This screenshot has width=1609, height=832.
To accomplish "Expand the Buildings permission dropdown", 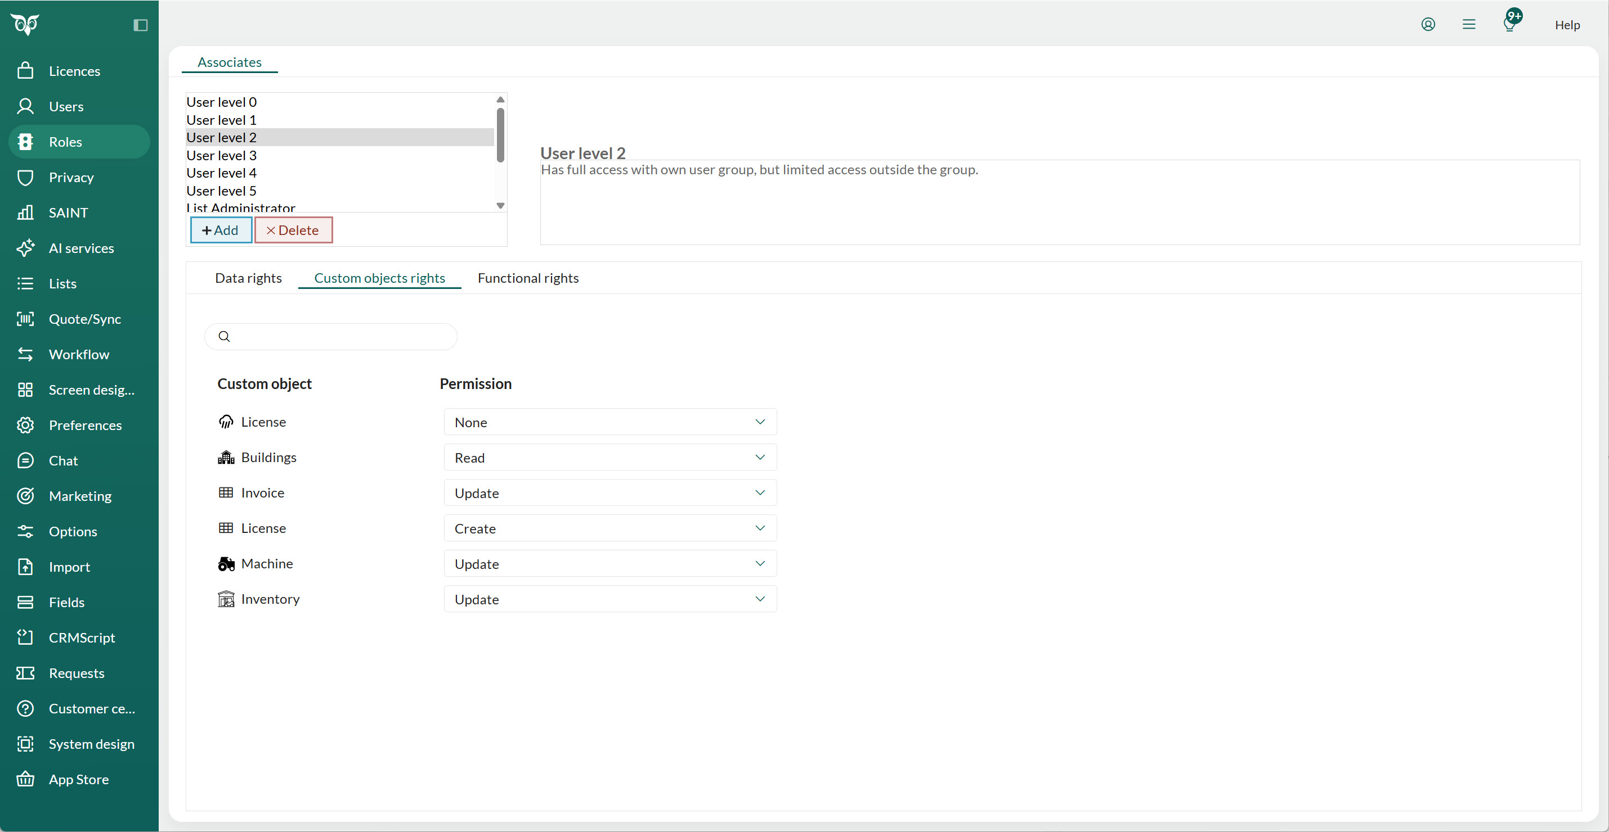I will (x=609, y=458).
